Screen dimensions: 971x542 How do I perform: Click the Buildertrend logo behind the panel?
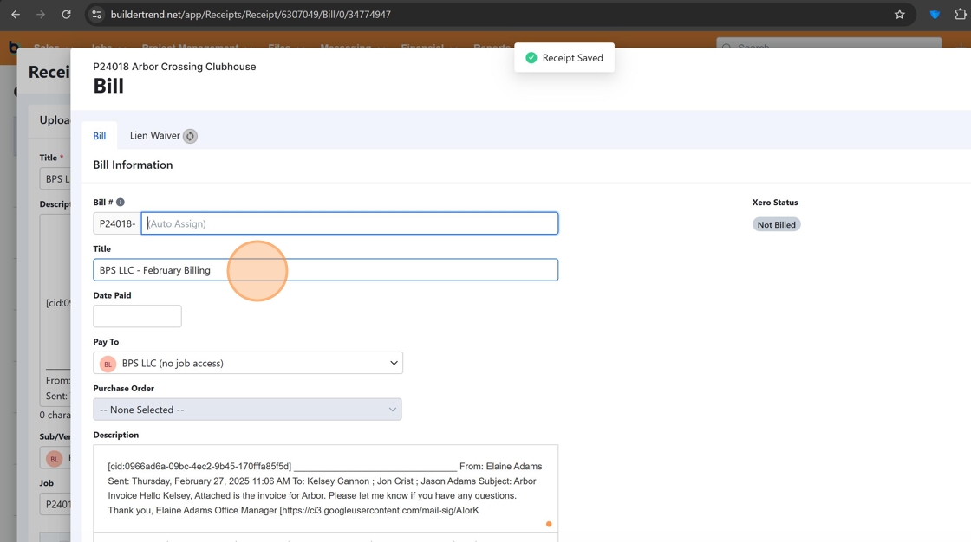(14, 47)
